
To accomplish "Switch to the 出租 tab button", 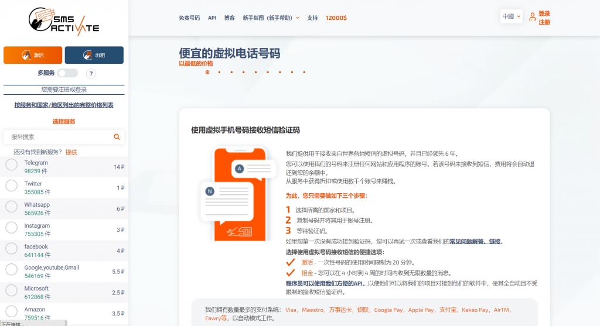I will click(94, 55).
